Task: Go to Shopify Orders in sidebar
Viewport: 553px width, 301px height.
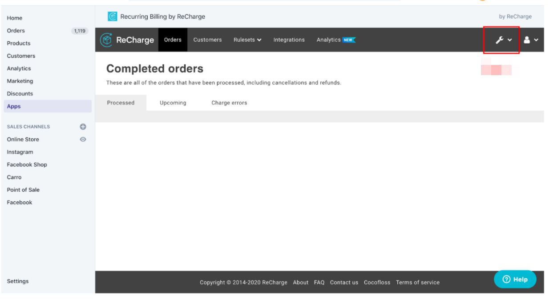Action: tap(16, 31)
